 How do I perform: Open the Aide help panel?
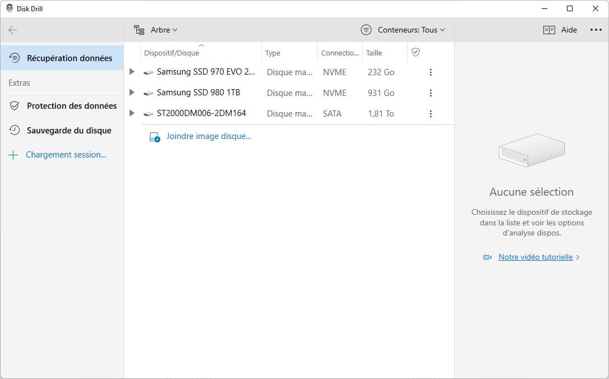pyautogui.click(x=560, y=30)
